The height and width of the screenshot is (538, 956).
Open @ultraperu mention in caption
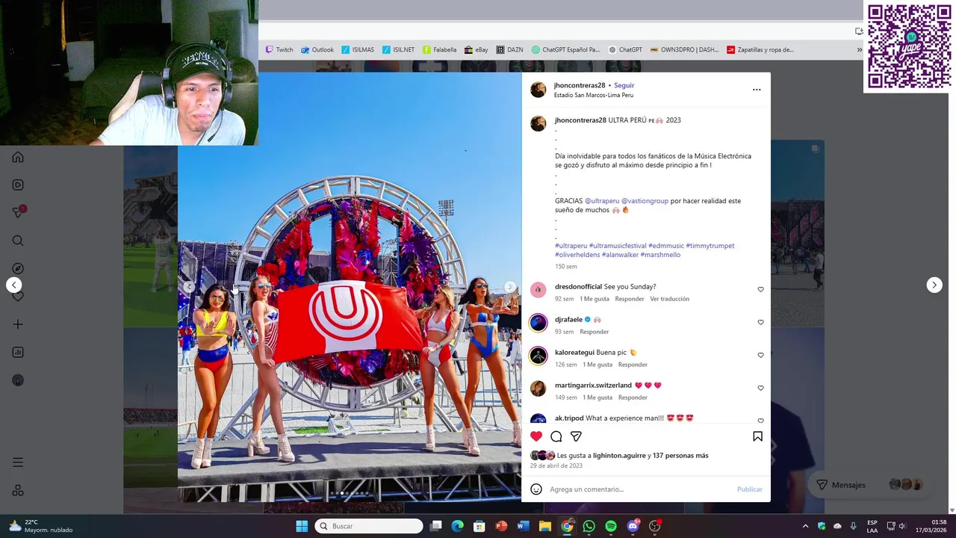(x=602, y=201)
